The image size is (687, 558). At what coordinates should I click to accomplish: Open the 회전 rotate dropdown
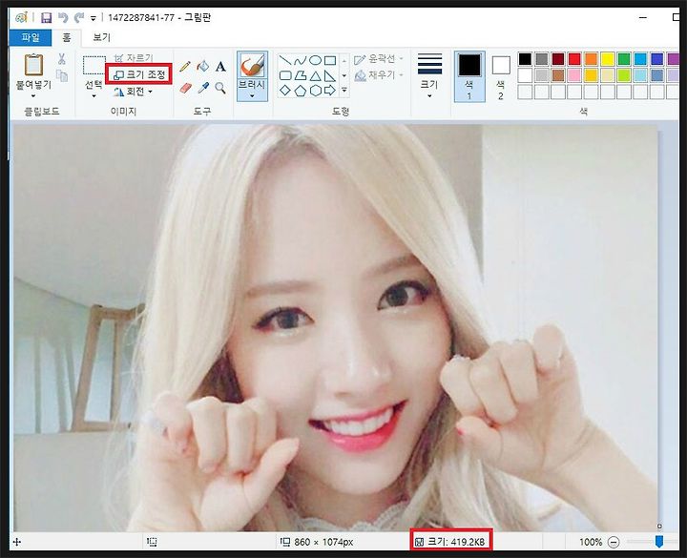point(134,92)
